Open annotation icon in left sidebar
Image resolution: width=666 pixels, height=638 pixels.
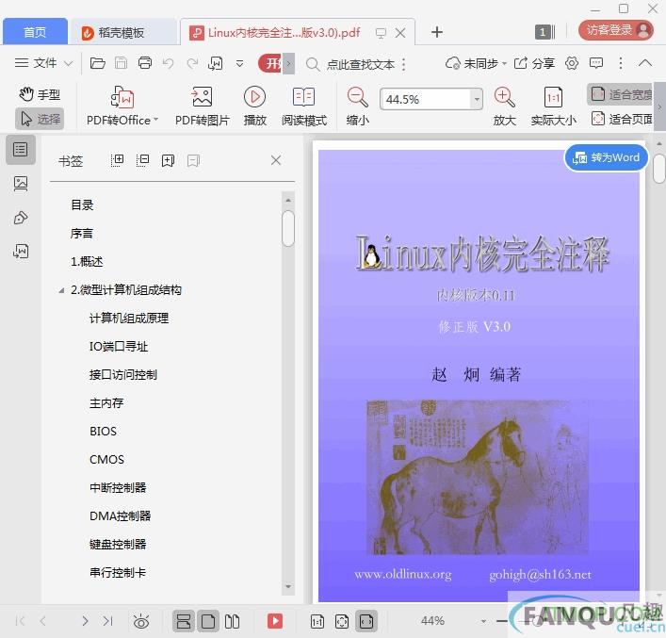click(x=21, y=218)
